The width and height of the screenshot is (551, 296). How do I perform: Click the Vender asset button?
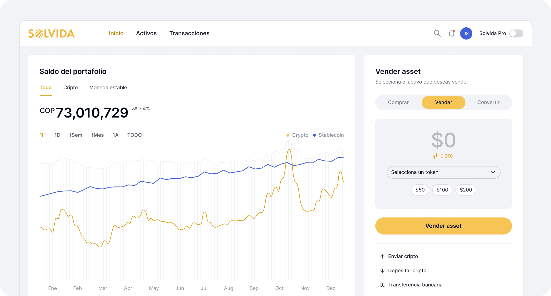coord(443,226)
